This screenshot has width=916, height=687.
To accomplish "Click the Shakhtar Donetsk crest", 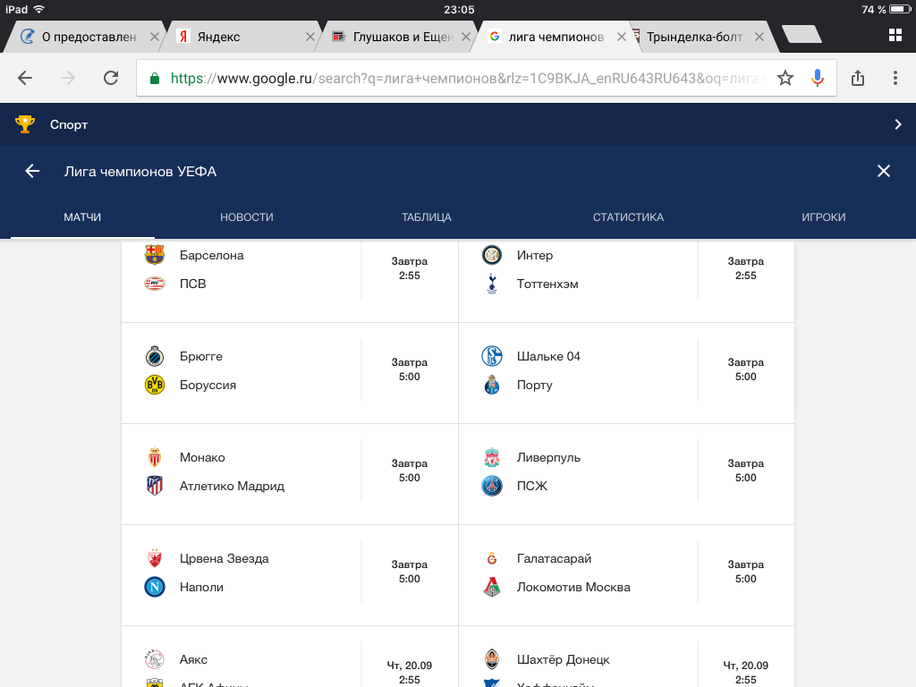I will [492, 659].
